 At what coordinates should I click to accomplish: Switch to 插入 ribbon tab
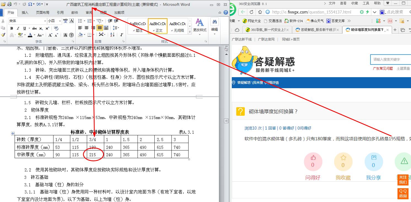tap(25, 12)
